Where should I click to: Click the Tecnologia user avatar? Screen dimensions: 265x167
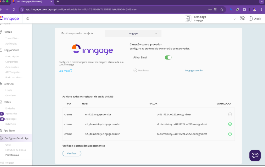[188, 19]
